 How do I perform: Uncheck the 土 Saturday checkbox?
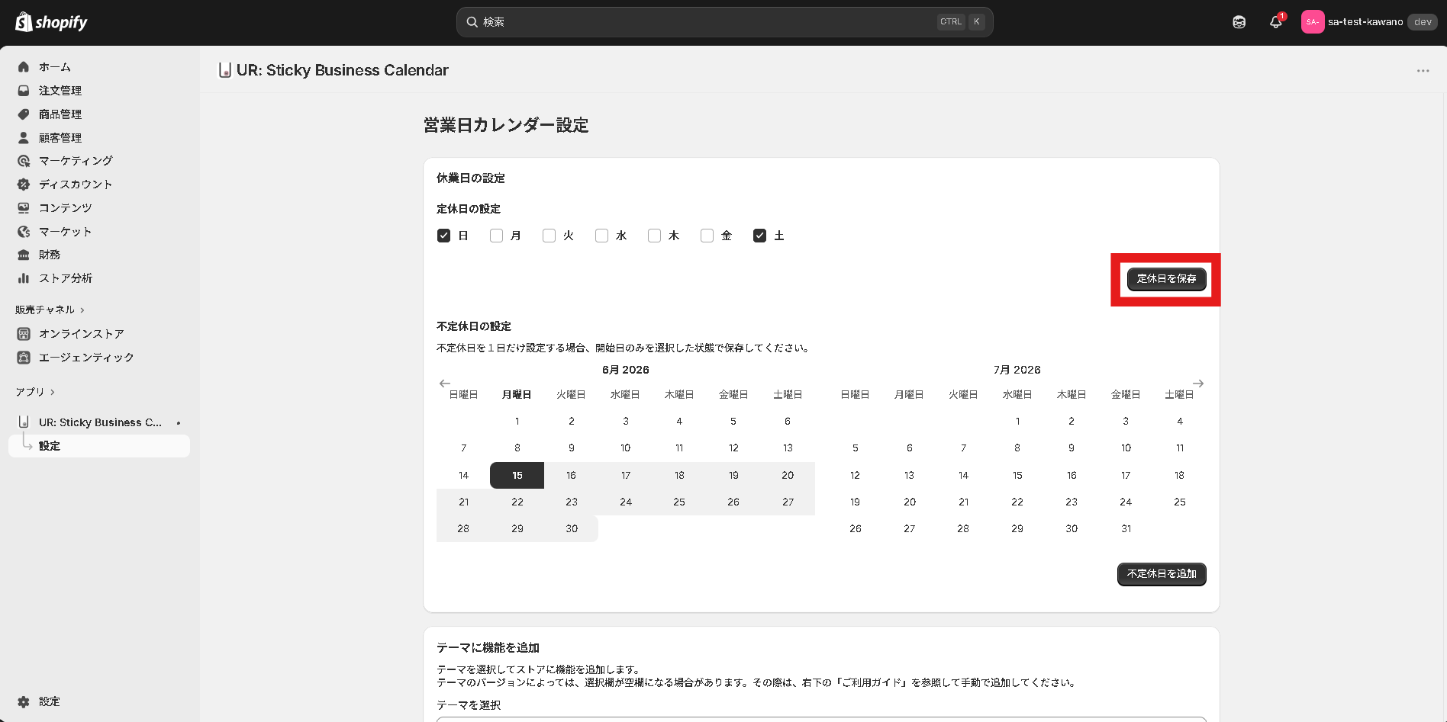pyautogui.click(x=759, y=236)
